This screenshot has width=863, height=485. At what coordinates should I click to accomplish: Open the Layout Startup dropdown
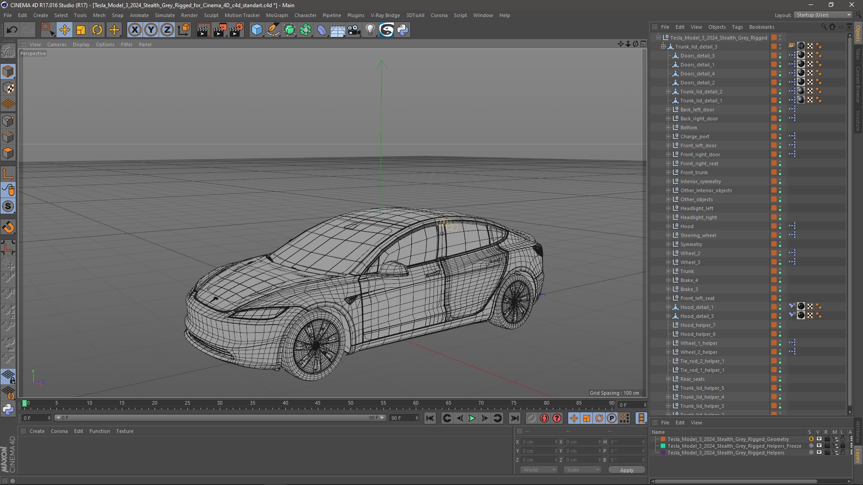[823, 15]
